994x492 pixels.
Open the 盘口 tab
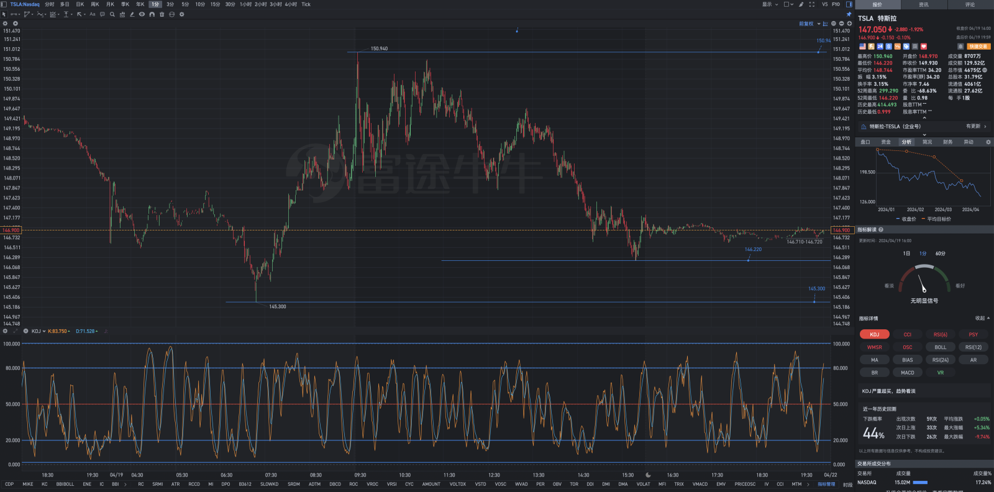(x=865, y=142)
